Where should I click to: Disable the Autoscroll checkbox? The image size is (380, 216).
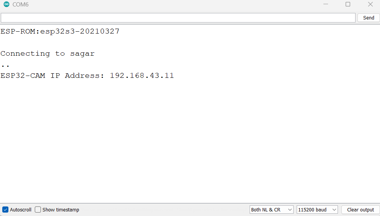click(x=5, y=210)
